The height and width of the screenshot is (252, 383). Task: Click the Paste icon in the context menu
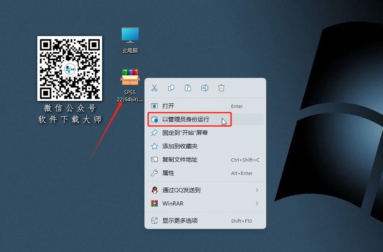click(188, 88)
